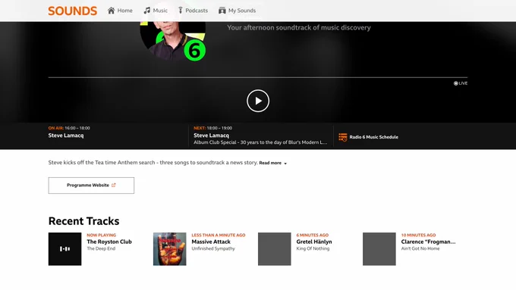Open the My Sounds menu item
The image size is (516, 290).
click(238, 11)
